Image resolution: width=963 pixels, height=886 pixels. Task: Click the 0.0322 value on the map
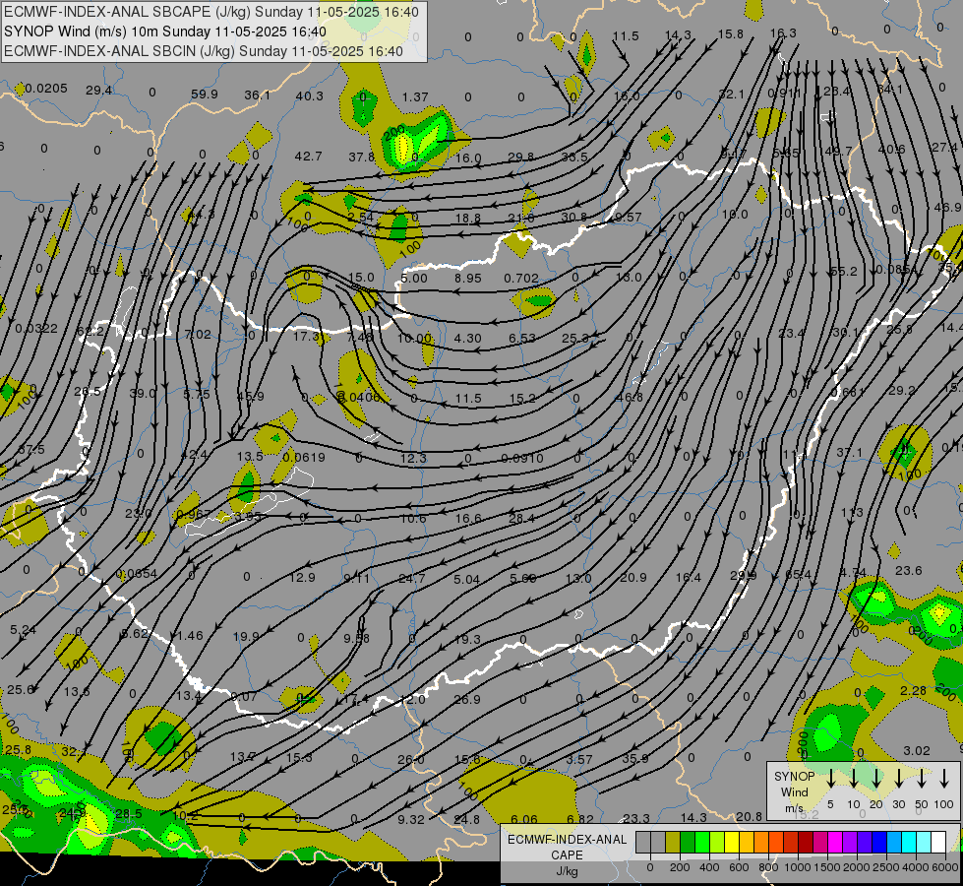click(x=36, y=329)
